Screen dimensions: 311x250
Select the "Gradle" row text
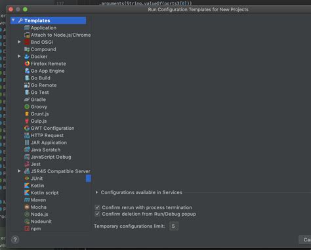click(38, 100)
